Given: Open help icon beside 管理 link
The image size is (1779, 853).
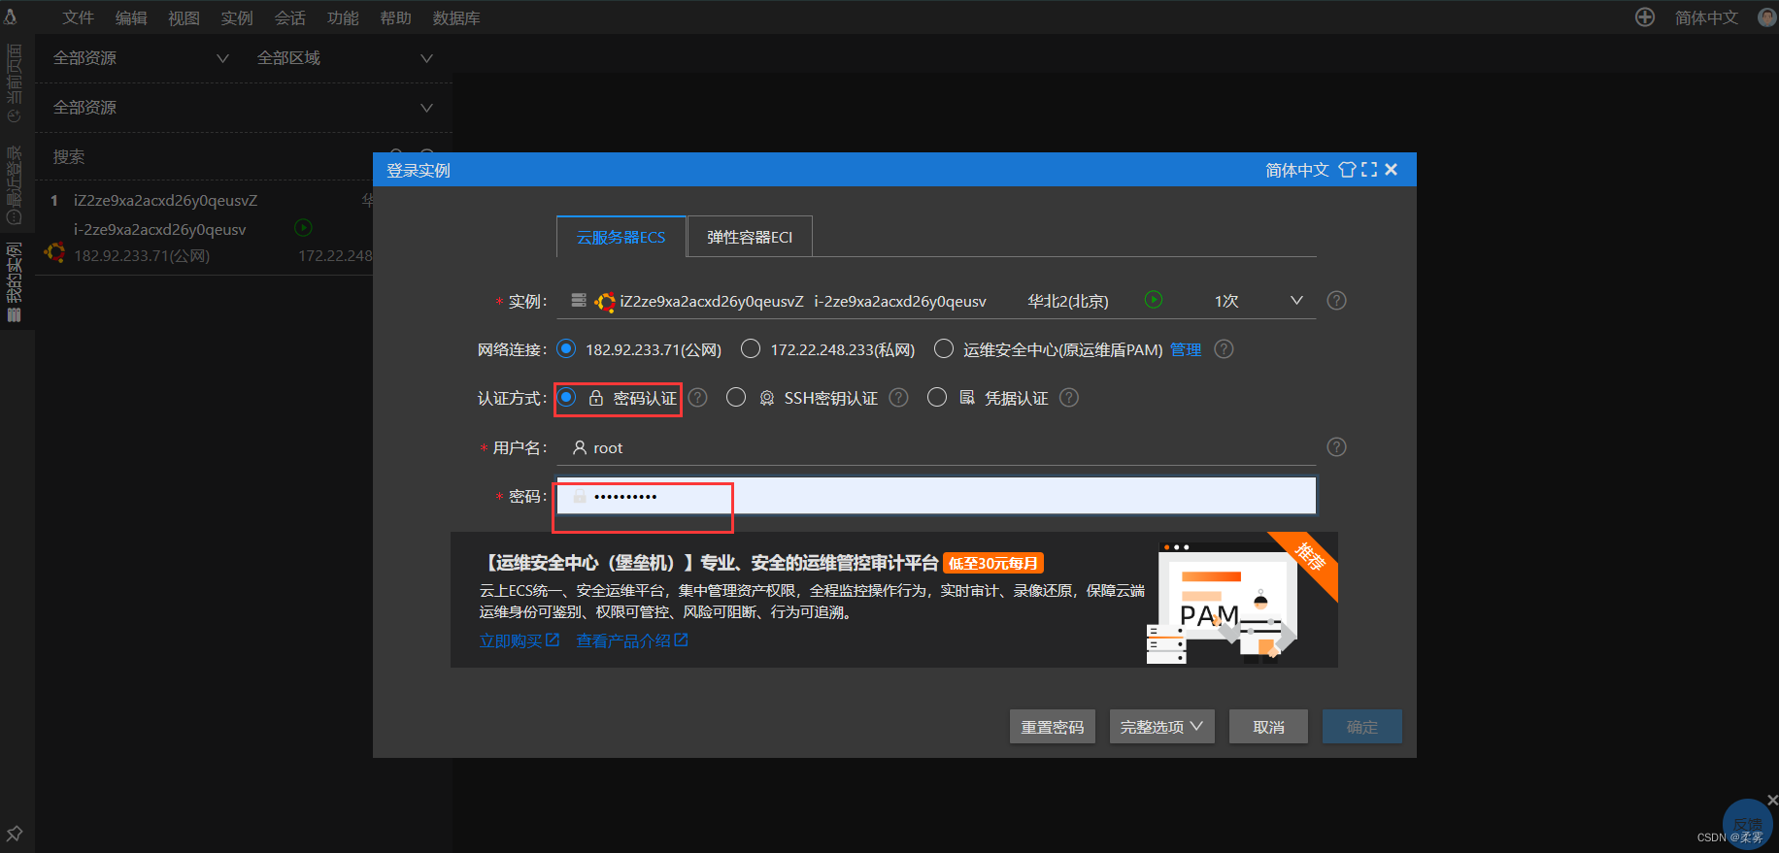Looking at the screenshot, I should [x=1225, y=349].
